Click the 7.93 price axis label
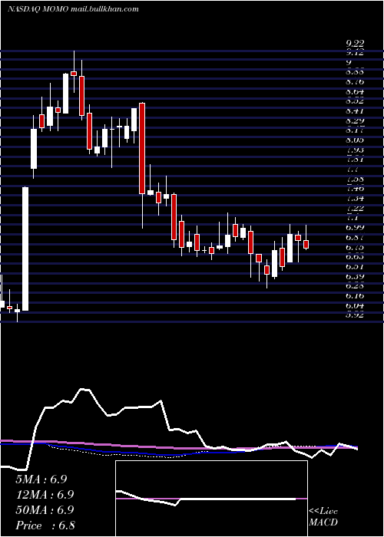 click(x=355, y=150)
